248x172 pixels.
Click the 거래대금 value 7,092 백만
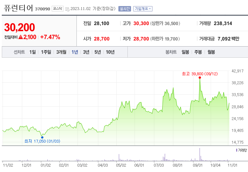click(228, 39)
